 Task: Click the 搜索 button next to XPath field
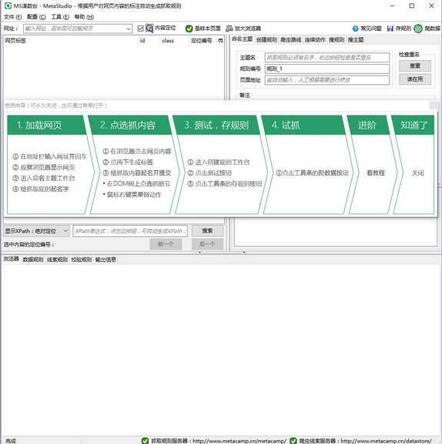[x=207, y=230]
